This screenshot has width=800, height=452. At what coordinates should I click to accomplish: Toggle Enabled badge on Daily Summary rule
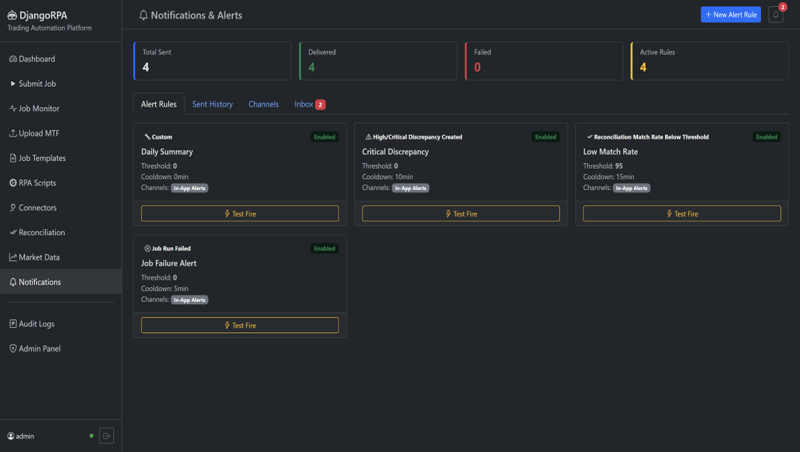point(324,137)
